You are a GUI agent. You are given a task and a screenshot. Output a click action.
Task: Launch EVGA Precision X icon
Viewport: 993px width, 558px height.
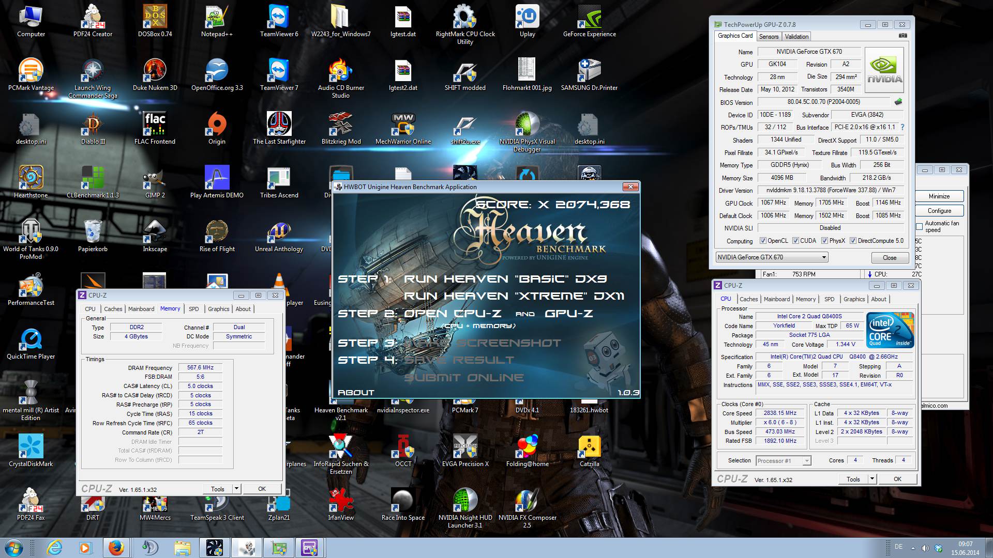pyautogui.click(x=465, y=451)
